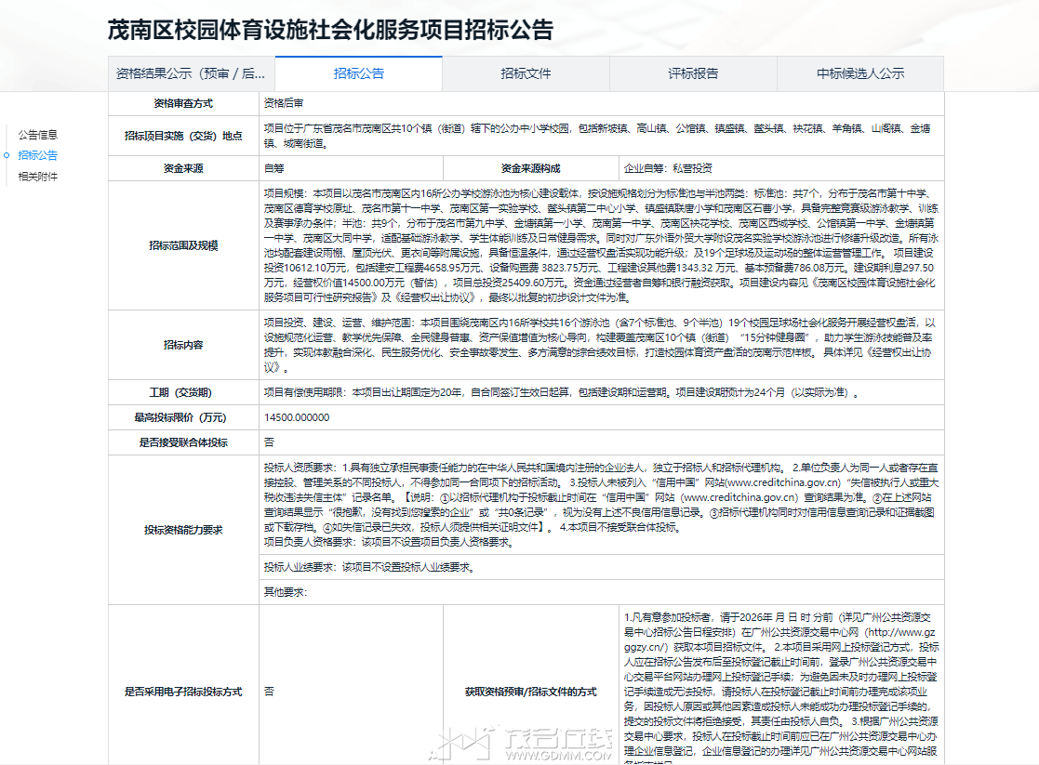1039x765 pixels.
Task: Select 招标公告 in the side navigation
Action: [x=38, y=155]
